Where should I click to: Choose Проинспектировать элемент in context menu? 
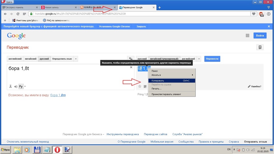(172, 94)
